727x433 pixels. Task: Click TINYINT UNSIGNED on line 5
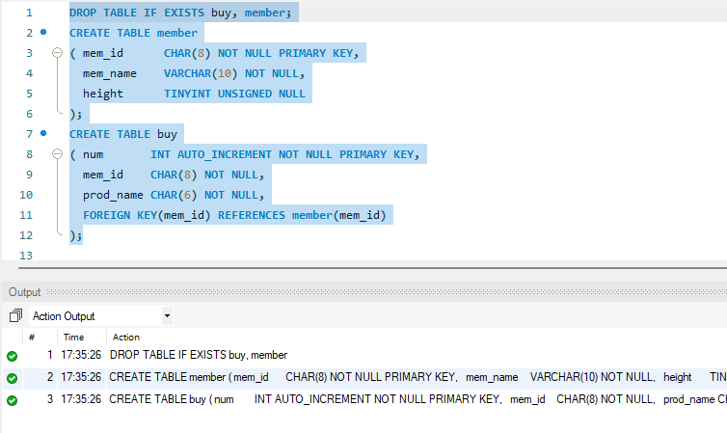click(x=218, y=94)
